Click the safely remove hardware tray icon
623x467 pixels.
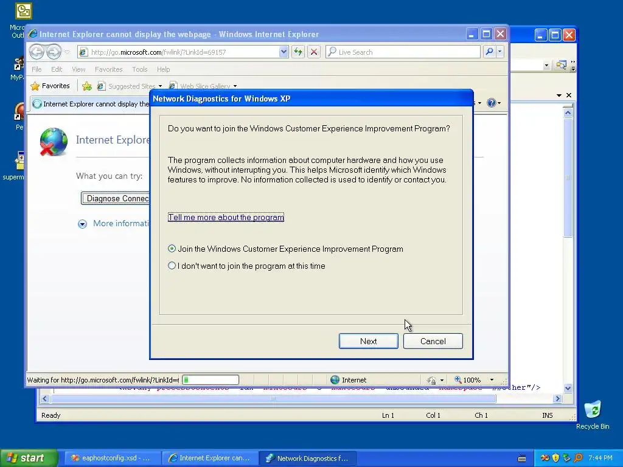coord(566,458)
